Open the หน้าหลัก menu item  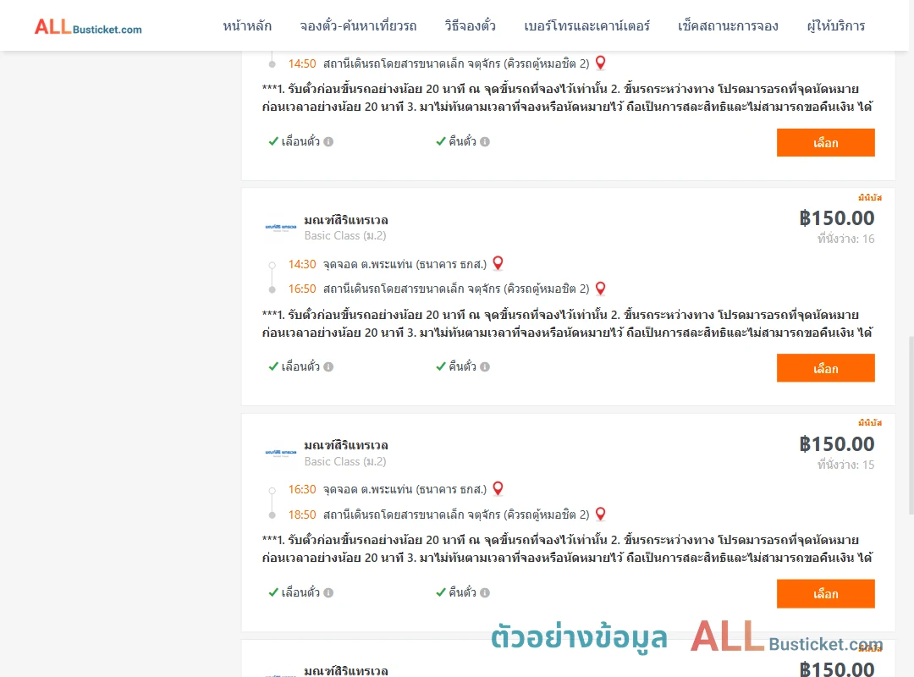pyautogui.click(x=247, y=25)
